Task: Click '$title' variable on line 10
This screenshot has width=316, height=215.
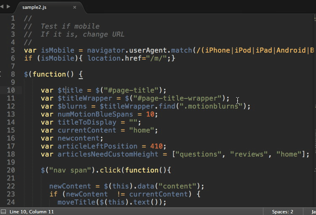Action: pyautogui.click(x=70, y=90)
